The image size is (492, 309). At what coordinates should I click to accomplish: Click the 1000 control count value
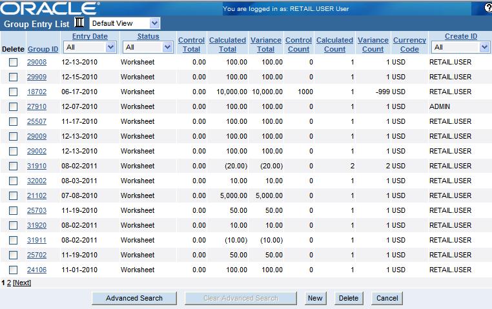tap(305, 92)
